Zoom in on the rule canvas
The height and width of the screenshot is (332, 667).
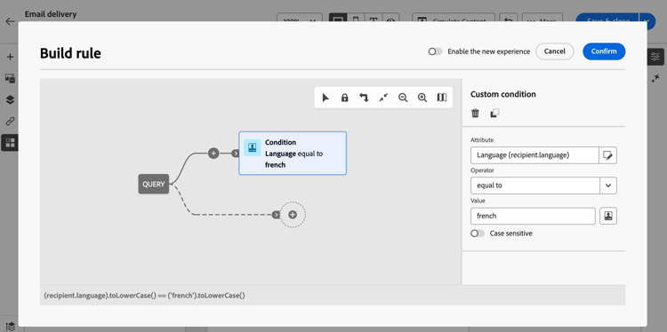tap(422, 98)
